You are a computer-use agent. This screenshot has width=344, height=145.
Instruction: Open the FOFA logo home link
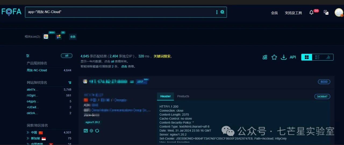[x=11, y=12]
